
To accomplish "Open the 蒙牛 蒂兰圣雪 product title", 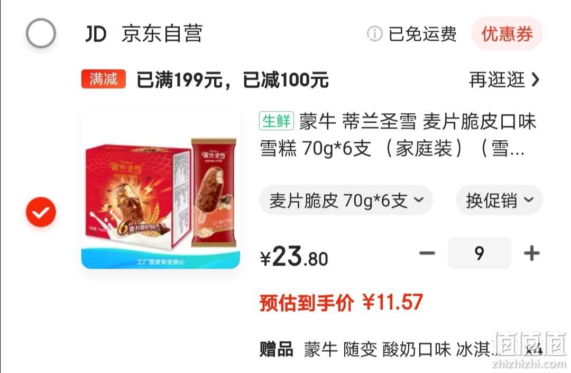I will tap(399, 135).
